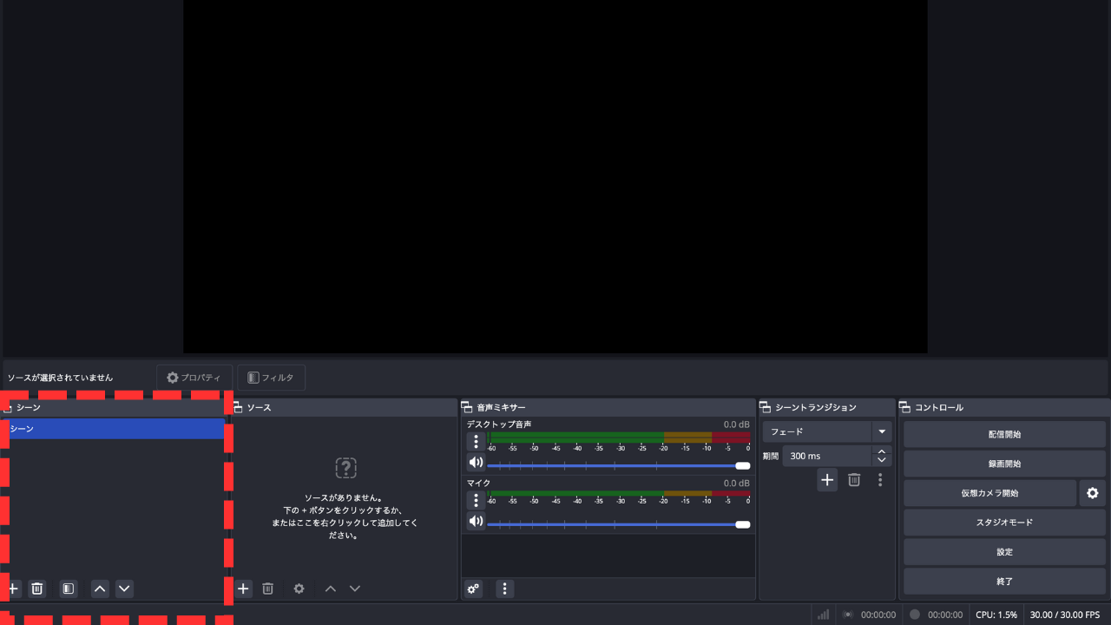Float the ソース dock via title icon
The image size is (1111, 625).
click(239, 407)
